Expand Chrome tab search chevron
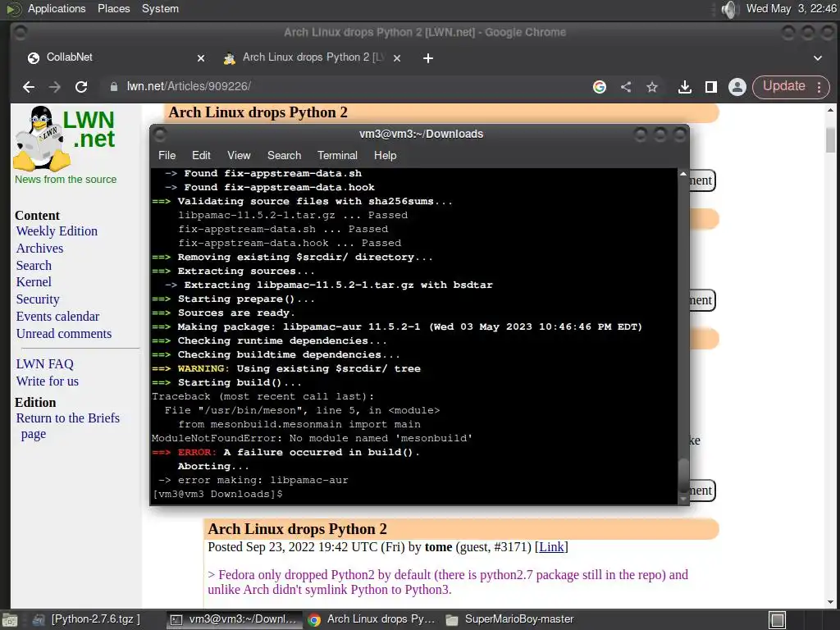 [818, 58]
